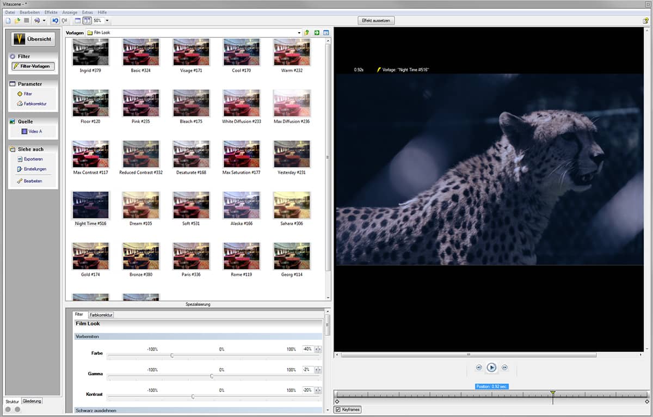
Task: Expand the 50% zoom dropdown
Action: pos(107,21)
